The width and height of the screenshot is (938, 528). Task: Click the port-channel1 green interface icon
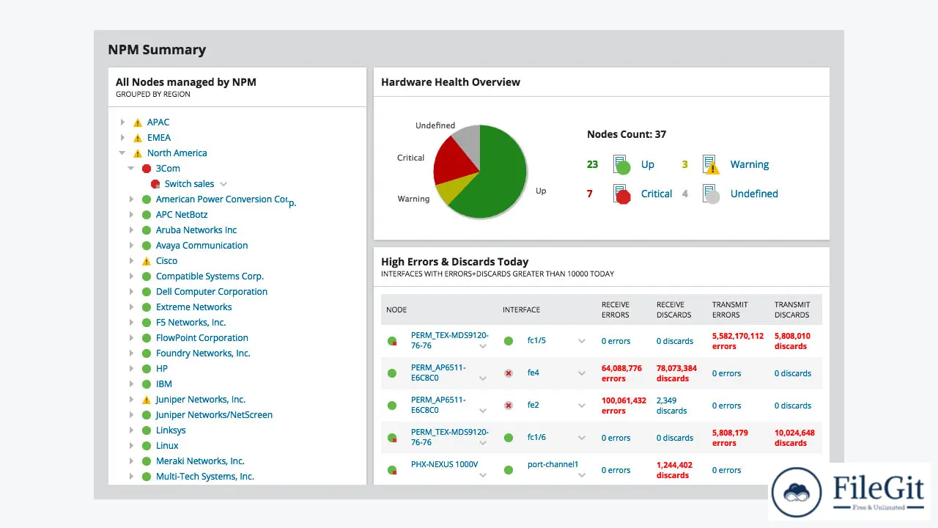[x=509, y=470]
